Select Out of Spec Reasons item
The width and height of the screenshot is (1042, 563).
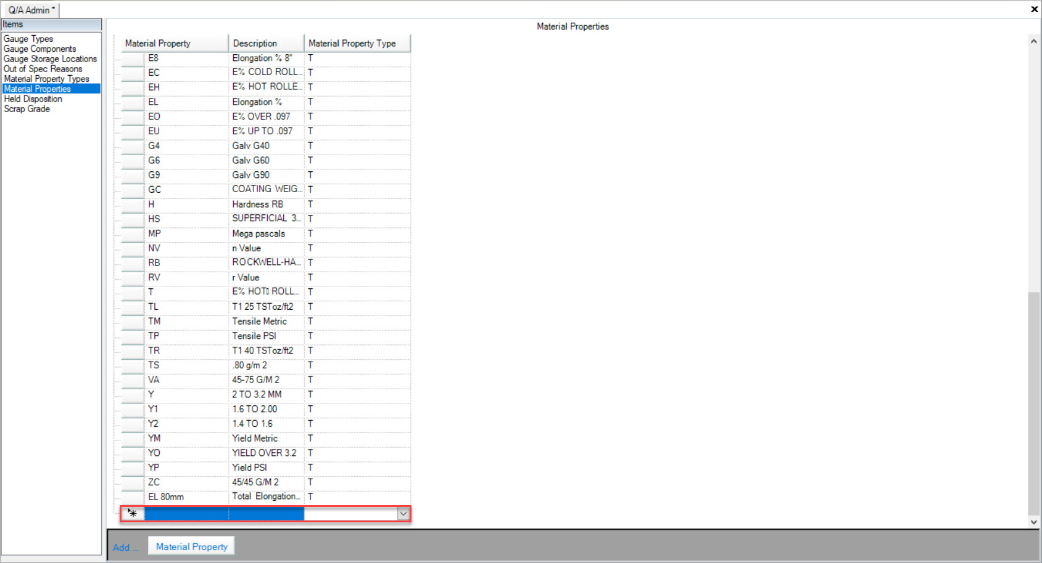click(43, 68)
